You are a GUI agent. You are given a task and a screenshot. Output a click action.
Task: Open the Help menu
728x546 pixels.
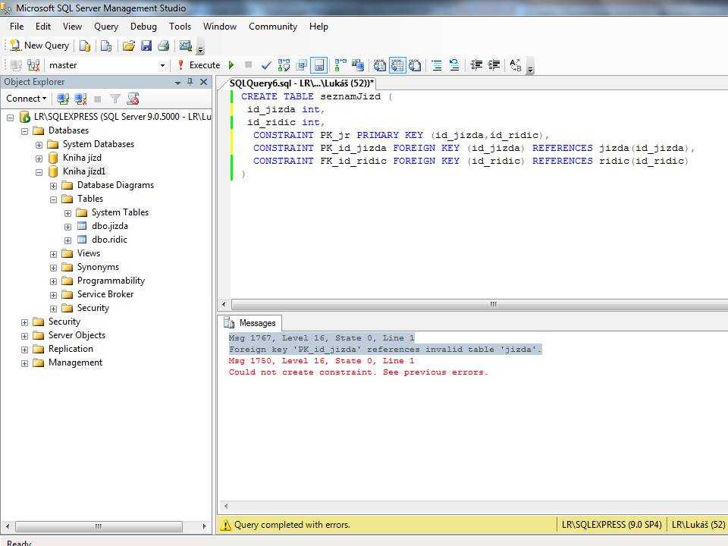coord(318,27)
